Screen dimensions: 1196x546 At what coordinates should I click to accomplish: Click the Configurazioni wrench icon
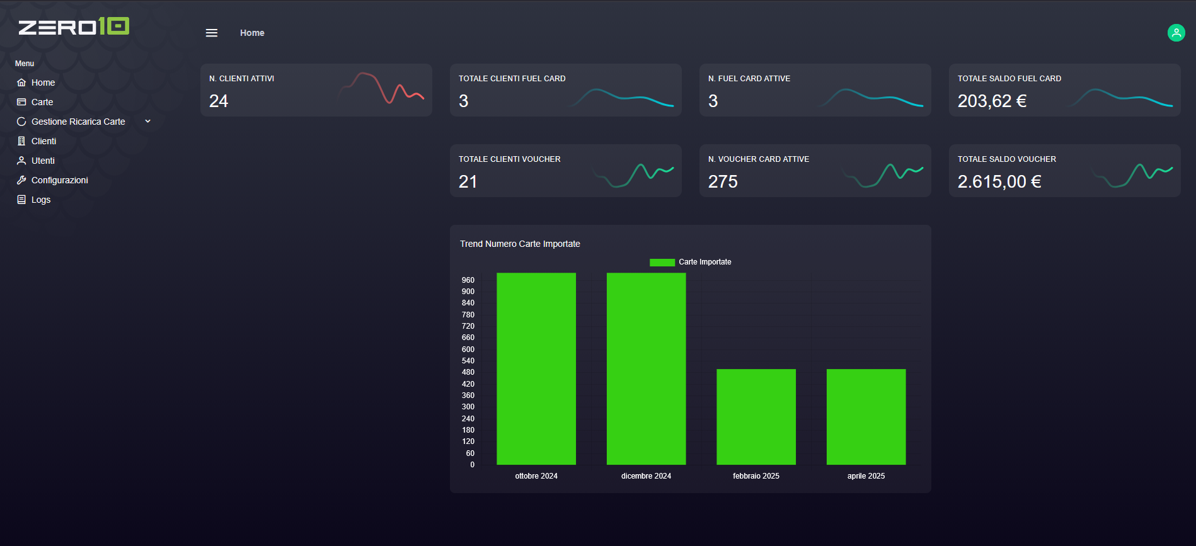click(x=21, y=180)
